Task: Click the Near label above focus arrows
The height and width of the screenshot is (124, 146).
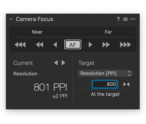Action: pos(37,32)
